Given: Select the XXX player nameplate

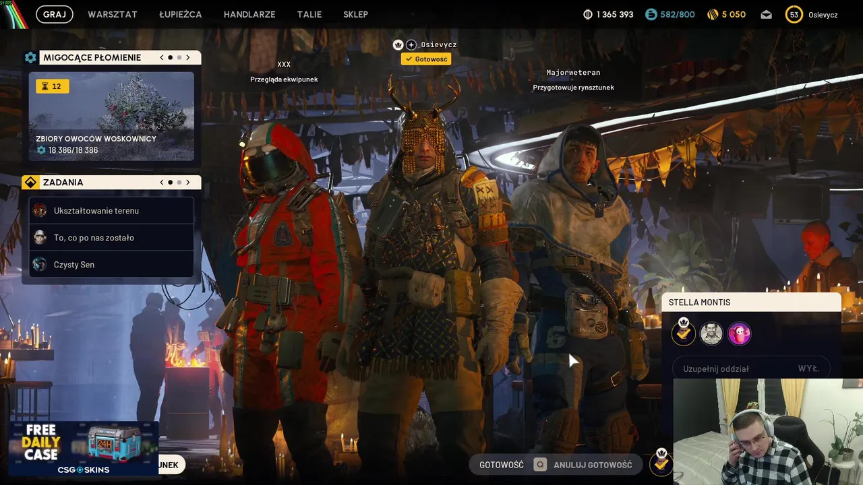Looking at the screenshot, I should (x=284, y=65).
